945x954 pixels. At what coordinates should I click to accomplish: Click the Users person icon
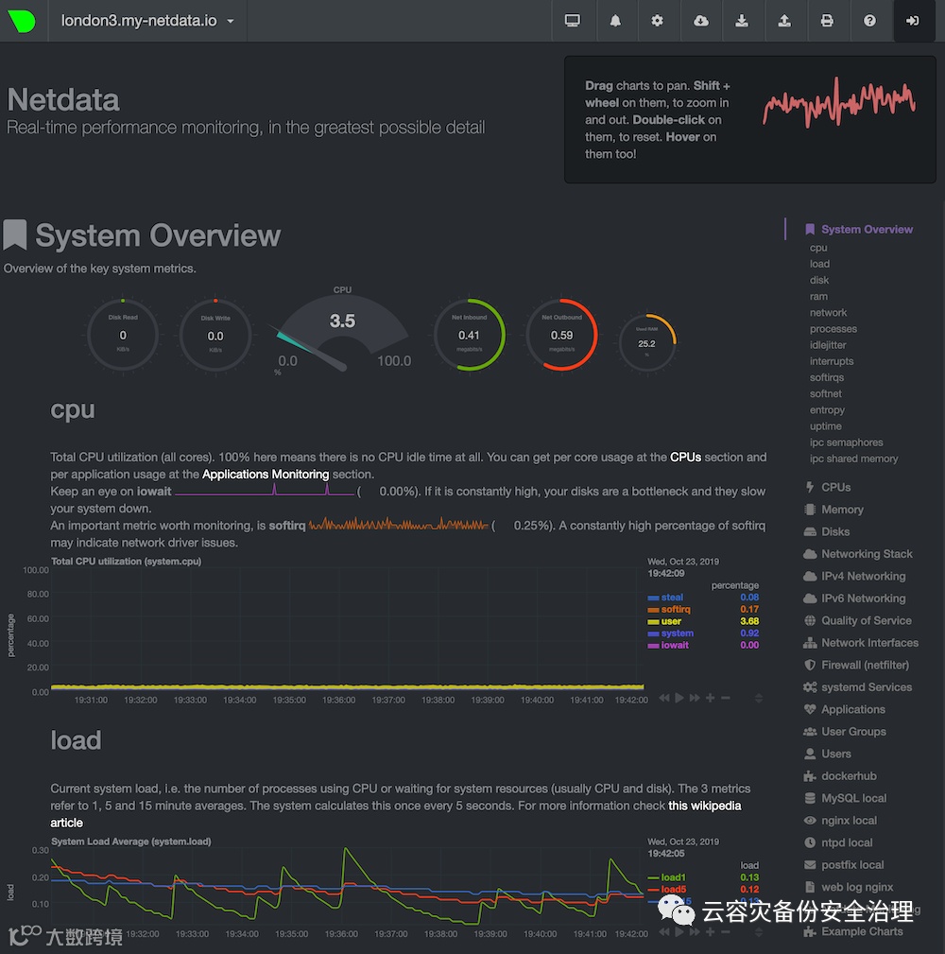pyautogui.click(x=810, y=754)
